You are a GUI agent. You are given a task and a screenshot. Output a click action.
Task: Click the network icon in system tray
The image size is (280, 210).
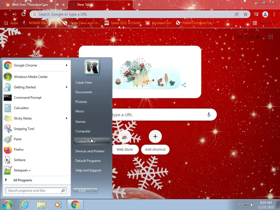246,205
